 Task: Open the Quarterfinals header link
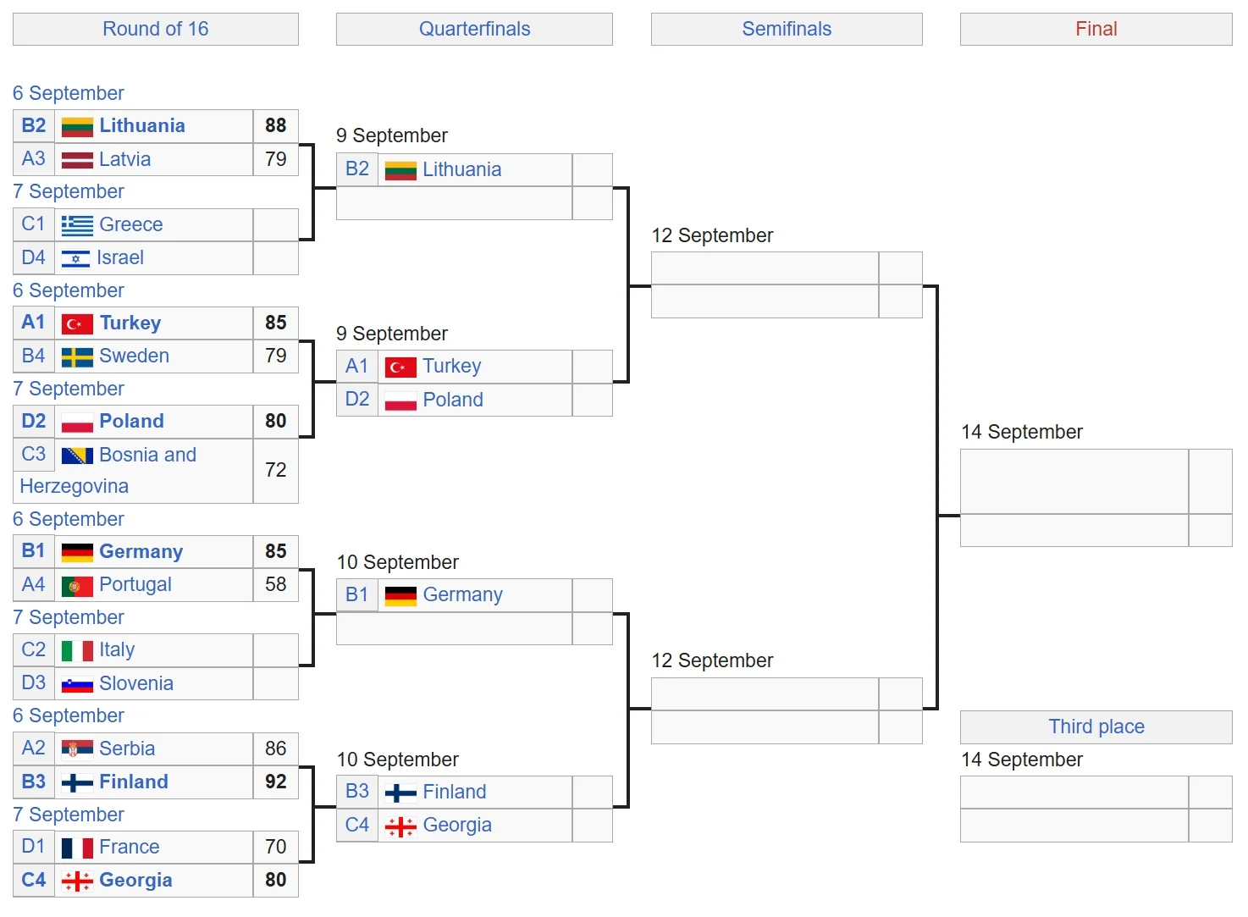pyautogui.click(x=474, y=29)
